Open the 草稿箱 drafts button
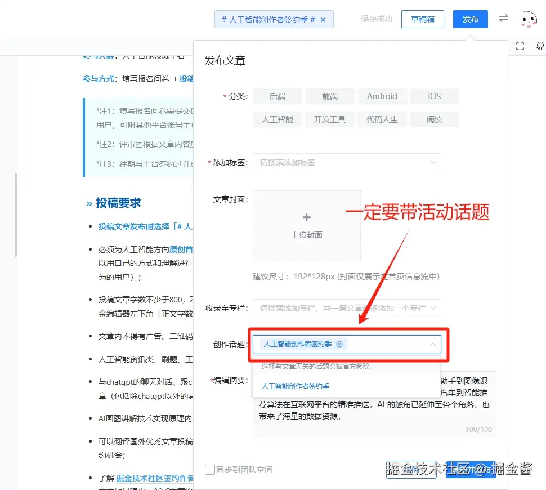 tap(422, 19)
